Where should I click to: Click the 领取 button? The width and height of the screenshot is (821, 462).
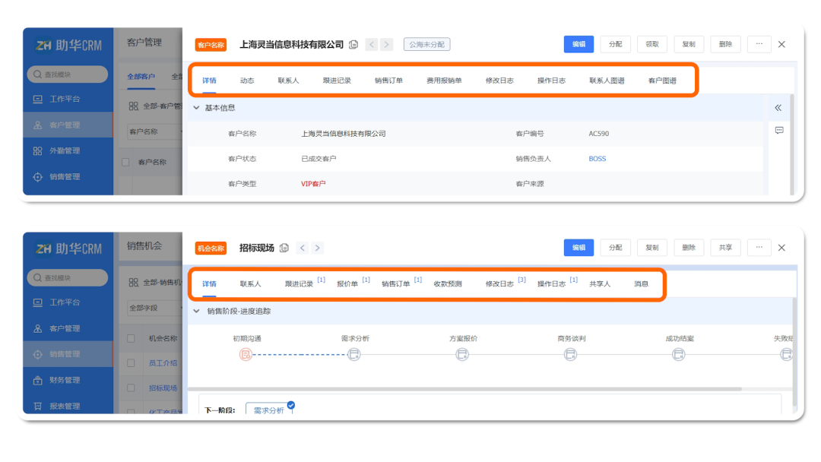(x=652, y=44)
